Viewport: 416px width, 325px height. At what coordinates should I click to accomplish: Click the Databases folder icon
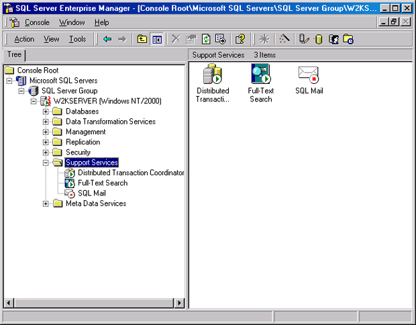57,111
